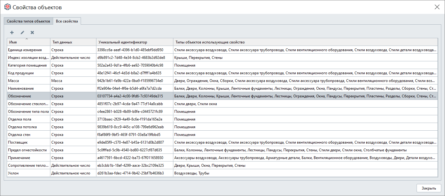Select the Индекс изоляции property row
Screen dimensions: 445x196
click(x=222, y=57)
